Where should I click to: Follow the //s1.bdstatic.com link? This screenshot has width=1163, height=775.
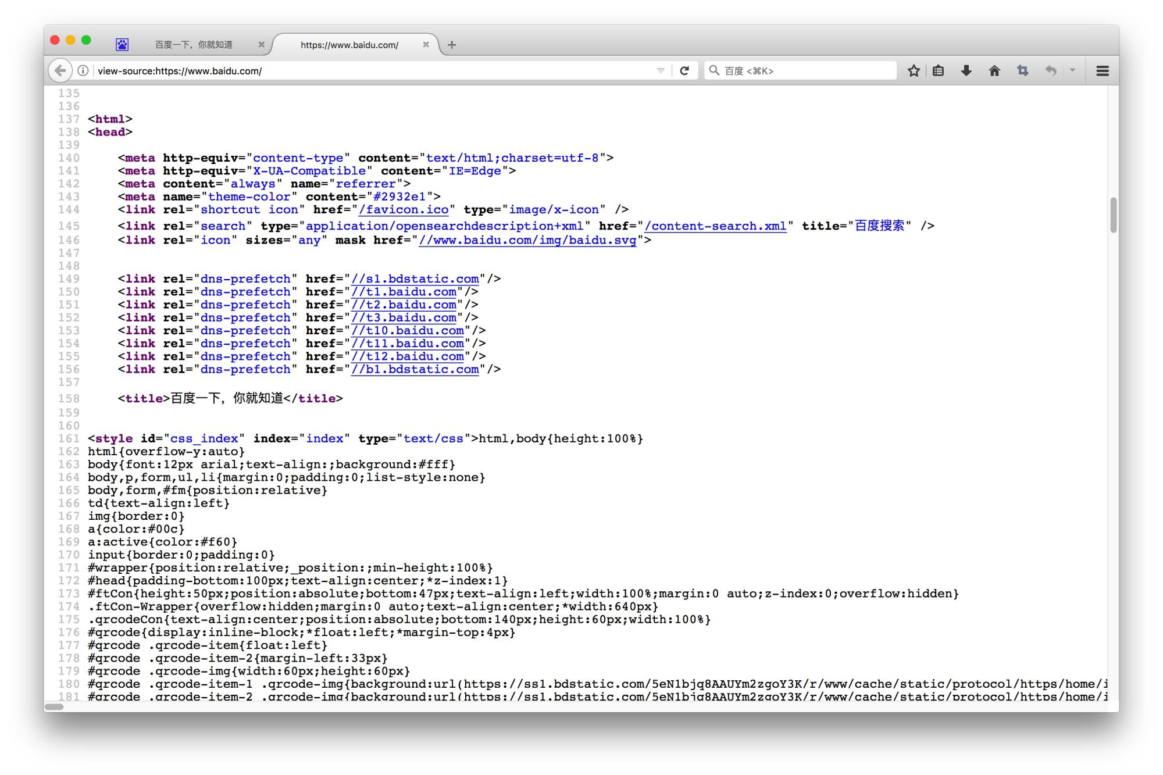click(415, 279)
